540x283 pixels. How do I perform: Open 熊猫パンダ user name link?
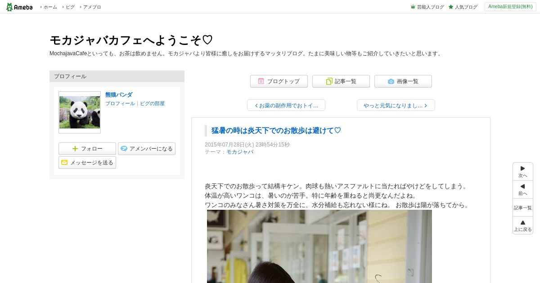(x=119, y=95)
